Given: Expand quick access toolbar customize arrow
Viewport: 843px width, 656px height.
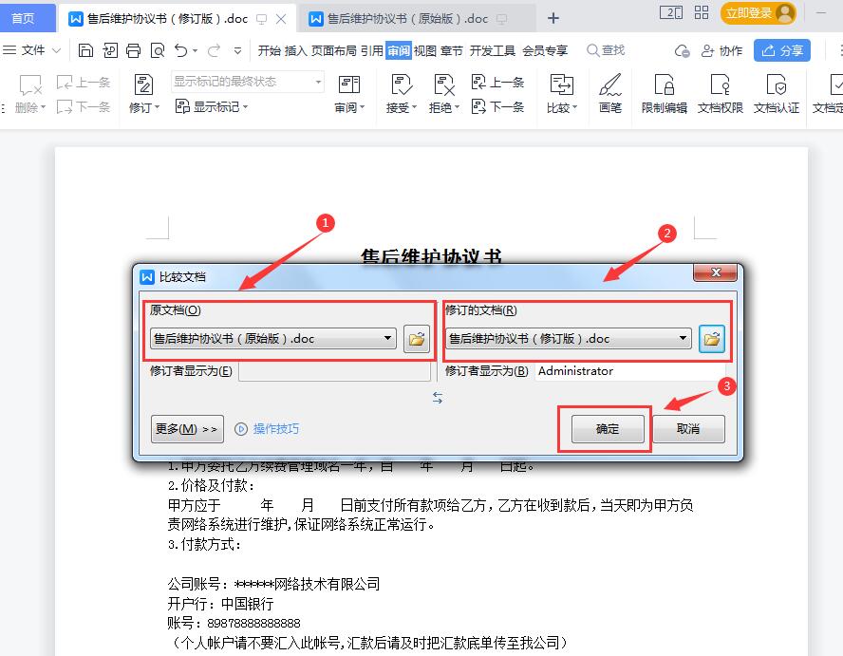Looking at the screenshot, I should (x=237, y=50).
